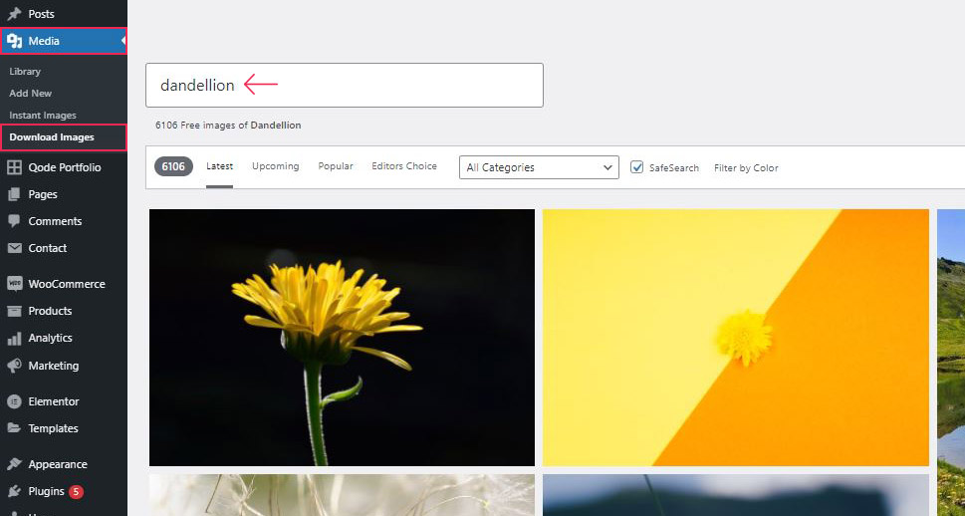
Task: Click the dandellion search input field
Action: (x=344, y=85)
